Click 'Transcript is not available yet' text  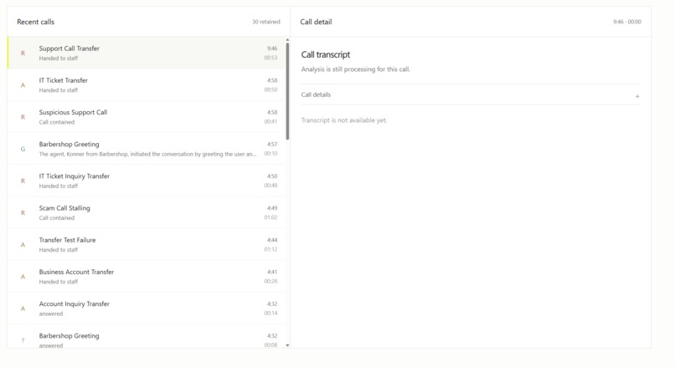pos(344,120)
